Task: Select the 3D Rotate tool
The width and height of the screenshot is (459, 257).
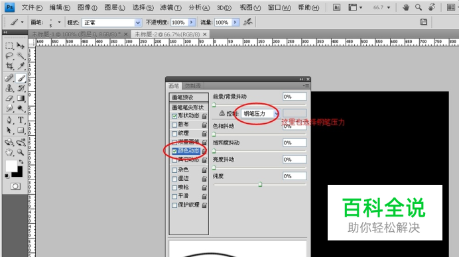Action: click(9, 142)
